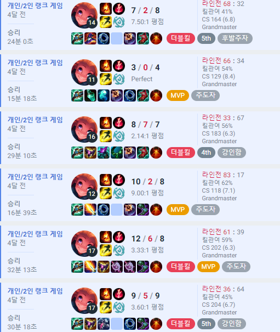The height and width of the screenshot is (332, 280).
Task: Click the purple hat item in first match
Action: pos(90,38)
